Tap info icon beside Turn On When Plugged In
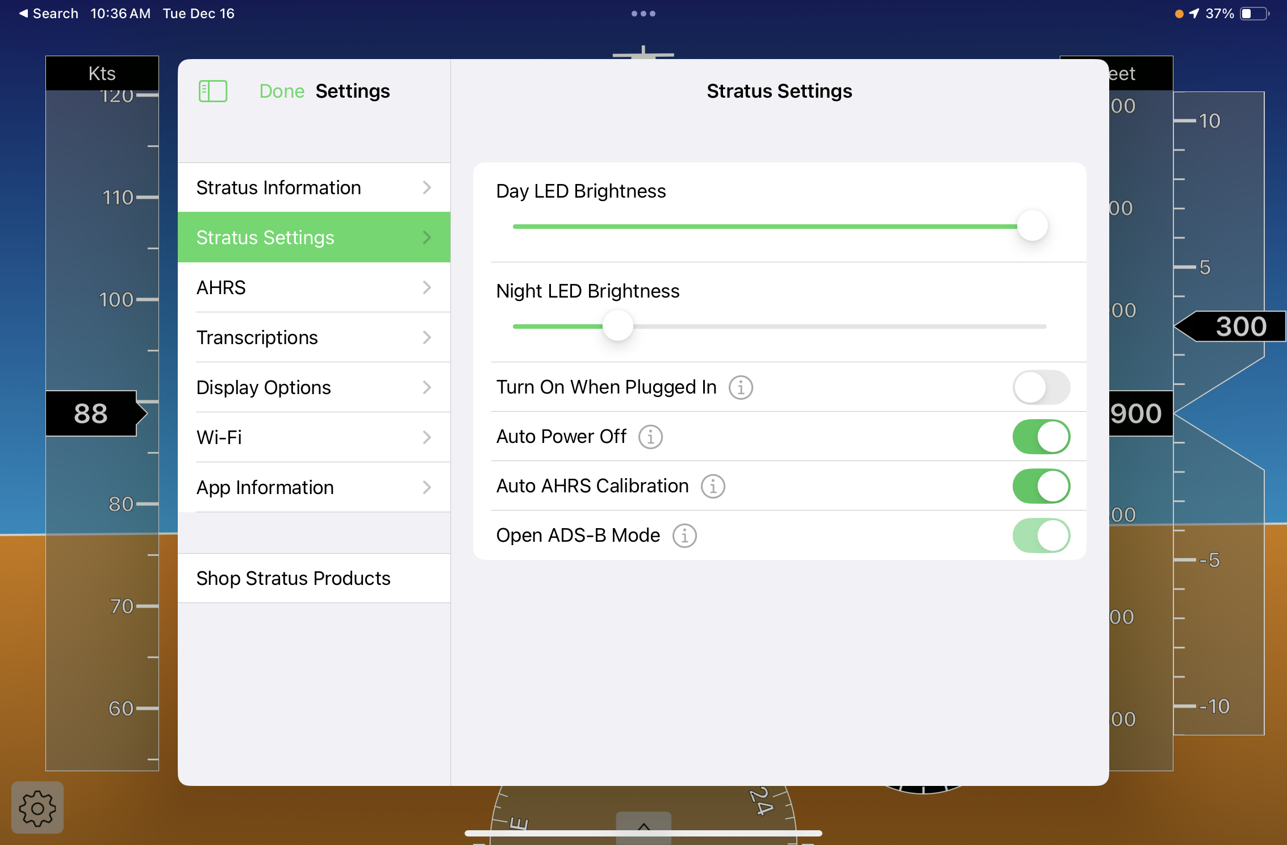 741,387
